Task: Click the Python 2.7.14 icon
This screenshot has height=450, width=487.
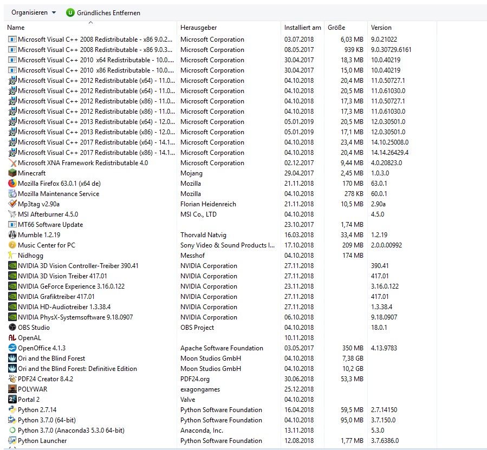Action: (12, 409)
